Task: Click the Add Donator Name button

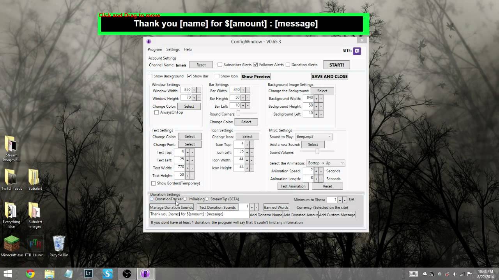Action: coord(266,215)
